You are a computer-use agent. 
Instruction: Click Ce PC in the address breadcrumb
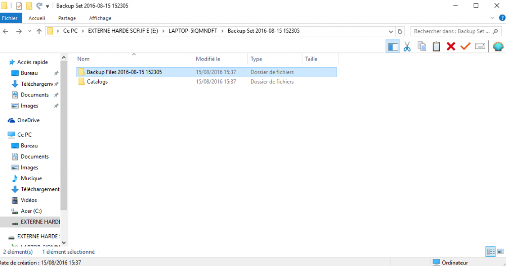70,31
